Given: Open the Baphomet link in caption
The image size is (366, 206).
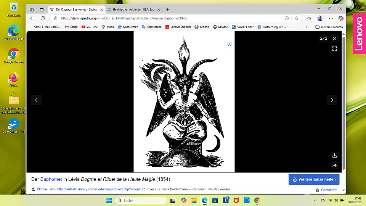Looking at the screenshot, I should pos(51,179).
